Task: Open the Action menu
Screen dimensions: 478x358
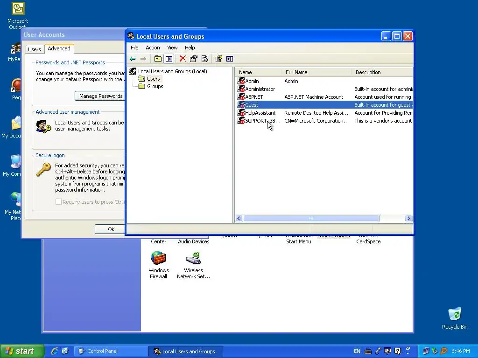Action: [x=153, y=48]
